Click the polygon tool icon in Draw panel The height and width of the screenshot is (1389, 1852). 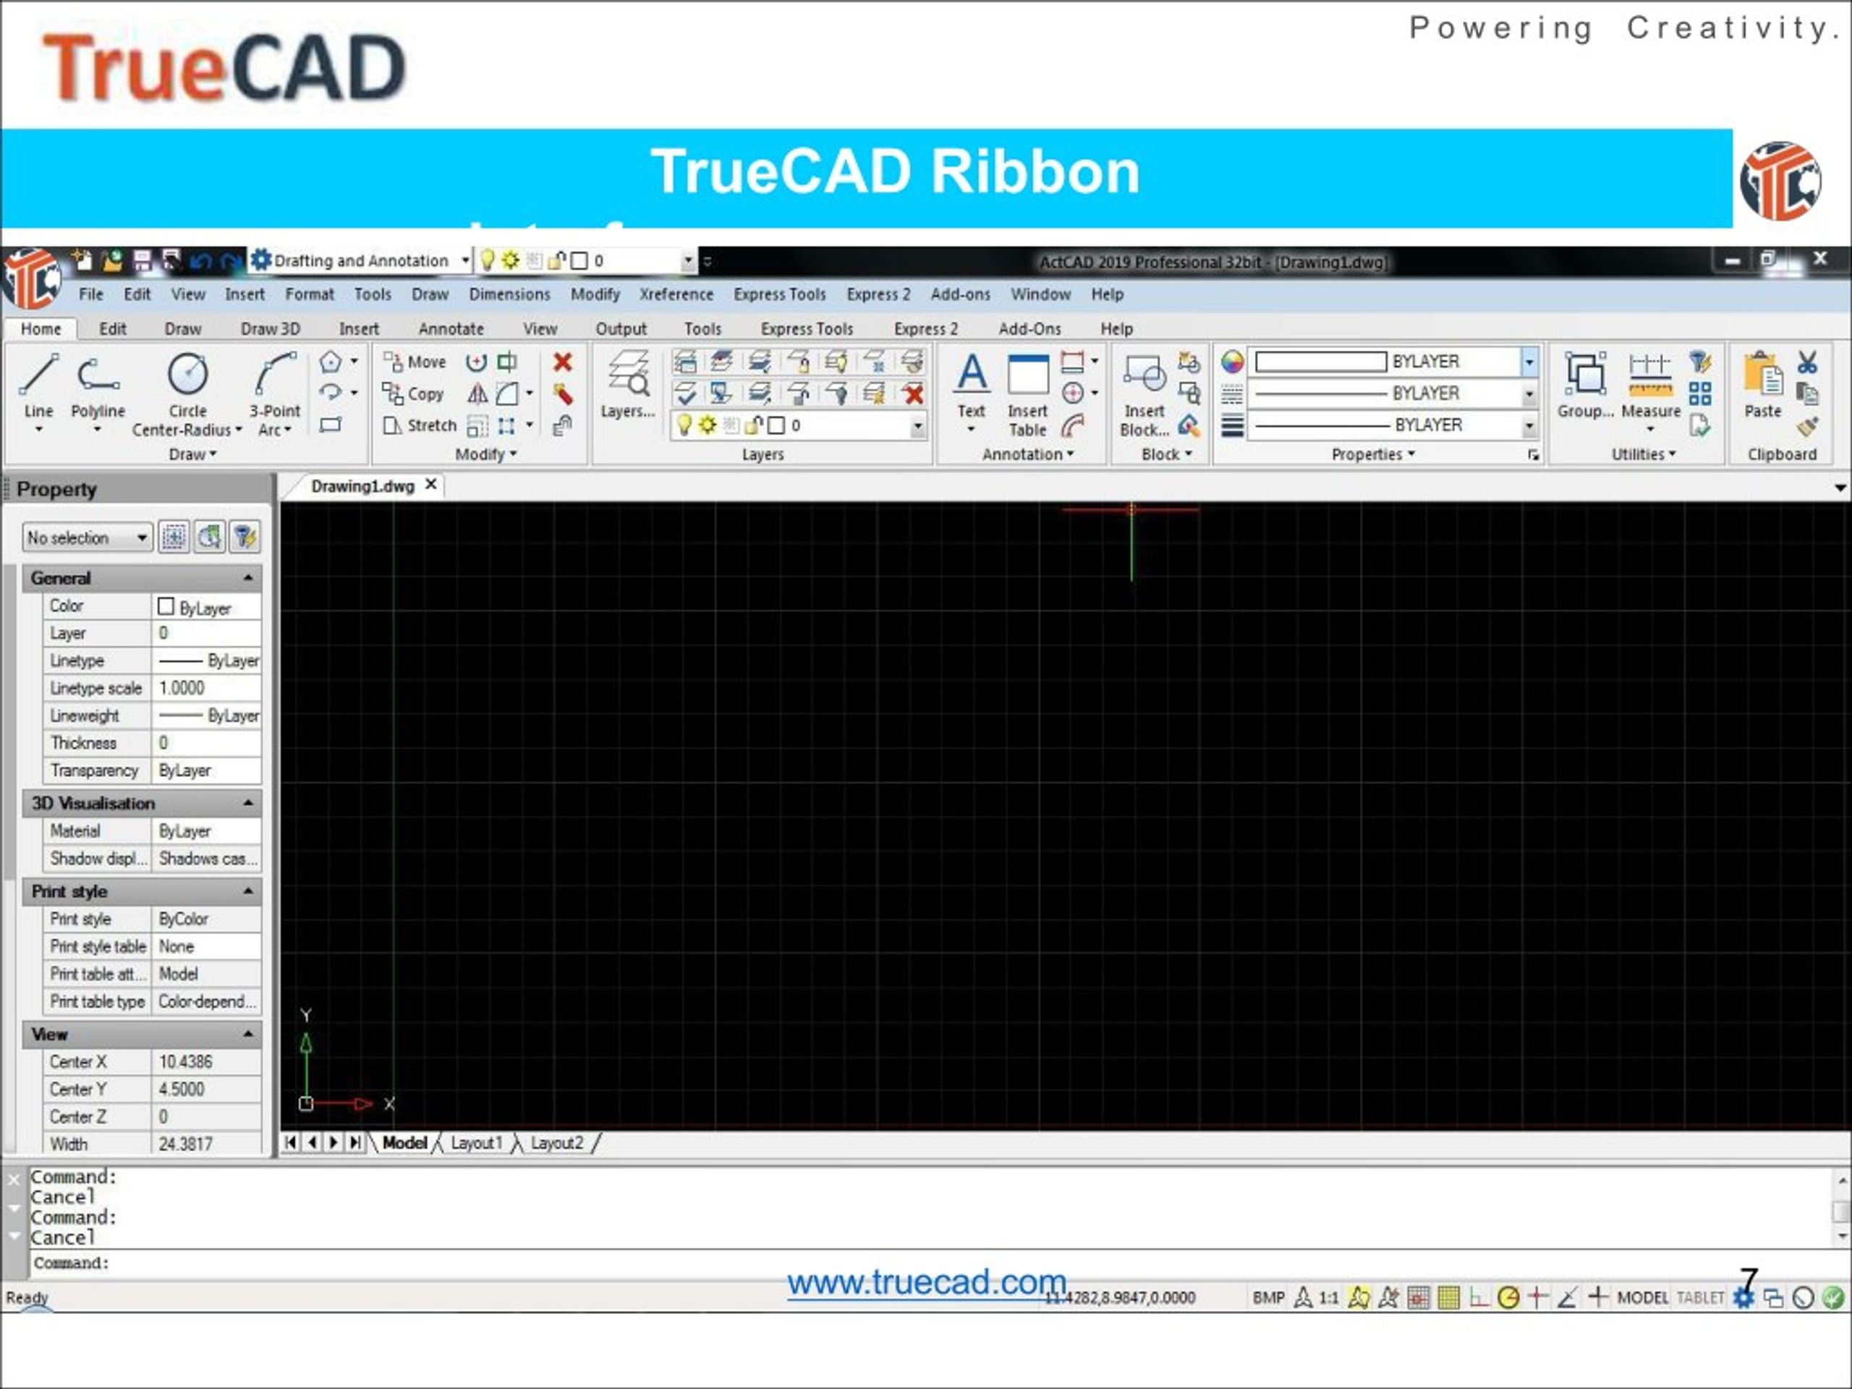331,362
